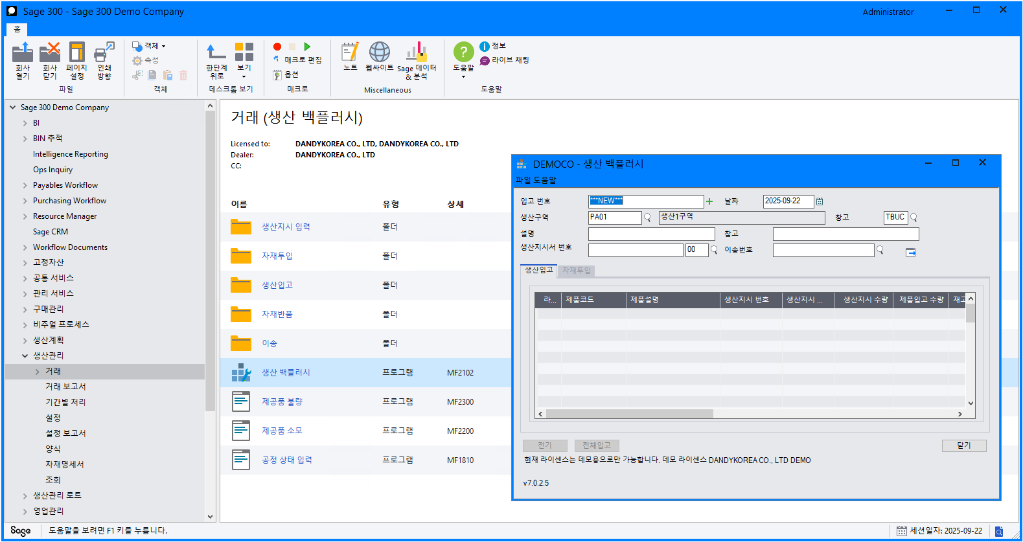This screenshot has height=542, width=1023.
Task: Click the 제품코드 column header
Action: point(594,300)
